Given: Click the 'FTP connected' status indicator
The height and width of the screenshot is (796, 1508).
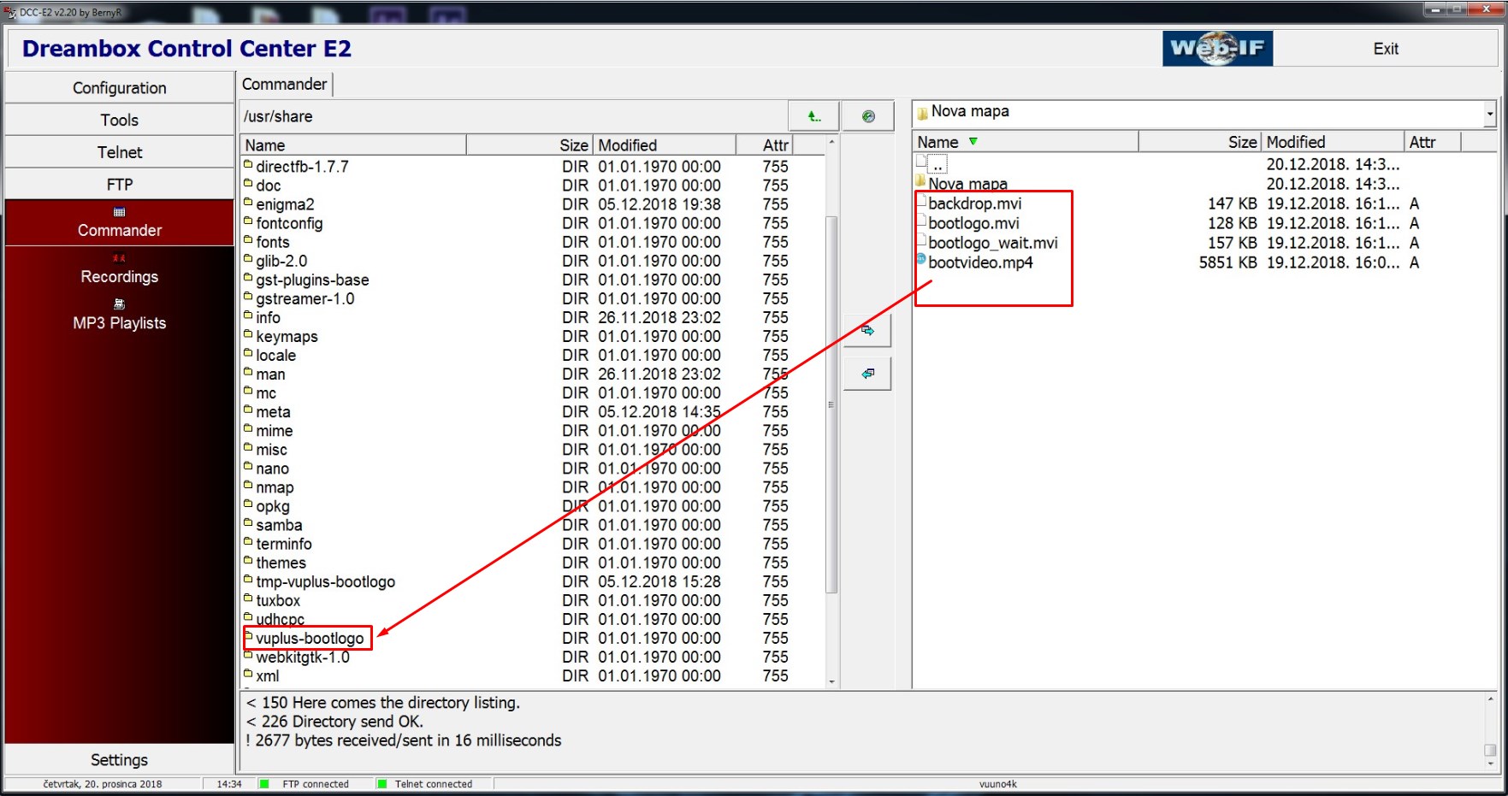Looking at the screenshot, I should pyautogui.click(x=315, y=784).
